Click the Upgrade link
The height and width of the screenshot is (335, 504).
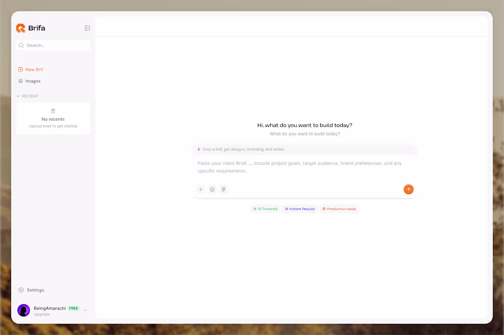tap(42, 314)
